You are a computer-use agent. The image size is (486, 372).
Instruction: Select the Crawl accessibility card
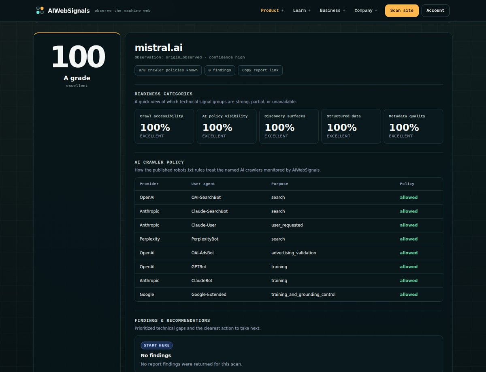[x=164, y=126]
